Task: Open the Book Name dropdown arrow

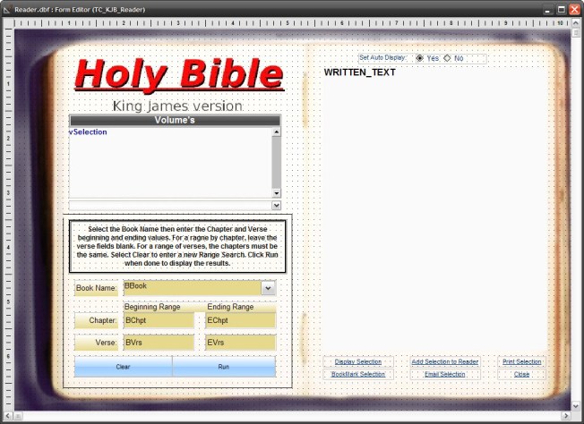Action: 268,288
